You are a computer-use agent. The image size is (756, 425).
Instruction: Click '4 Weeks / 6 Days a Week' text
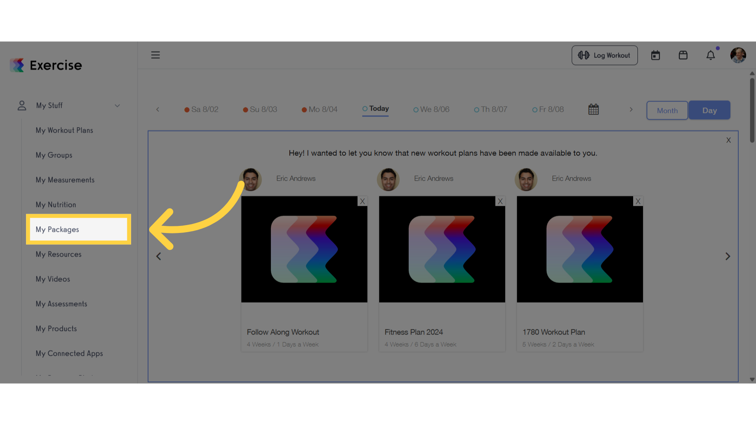pyautogui.click(x=420, y=344)
